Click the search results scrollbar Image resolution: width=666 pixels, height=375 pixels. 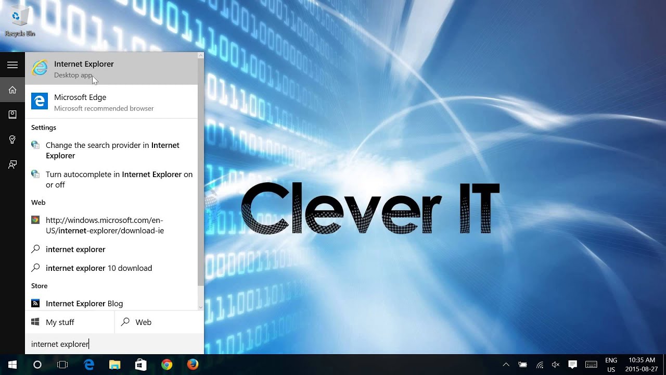(x=201, y=172)
